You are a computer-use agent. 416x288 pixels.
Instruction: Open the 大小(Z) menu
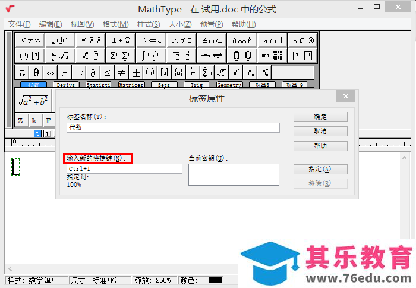180,24
